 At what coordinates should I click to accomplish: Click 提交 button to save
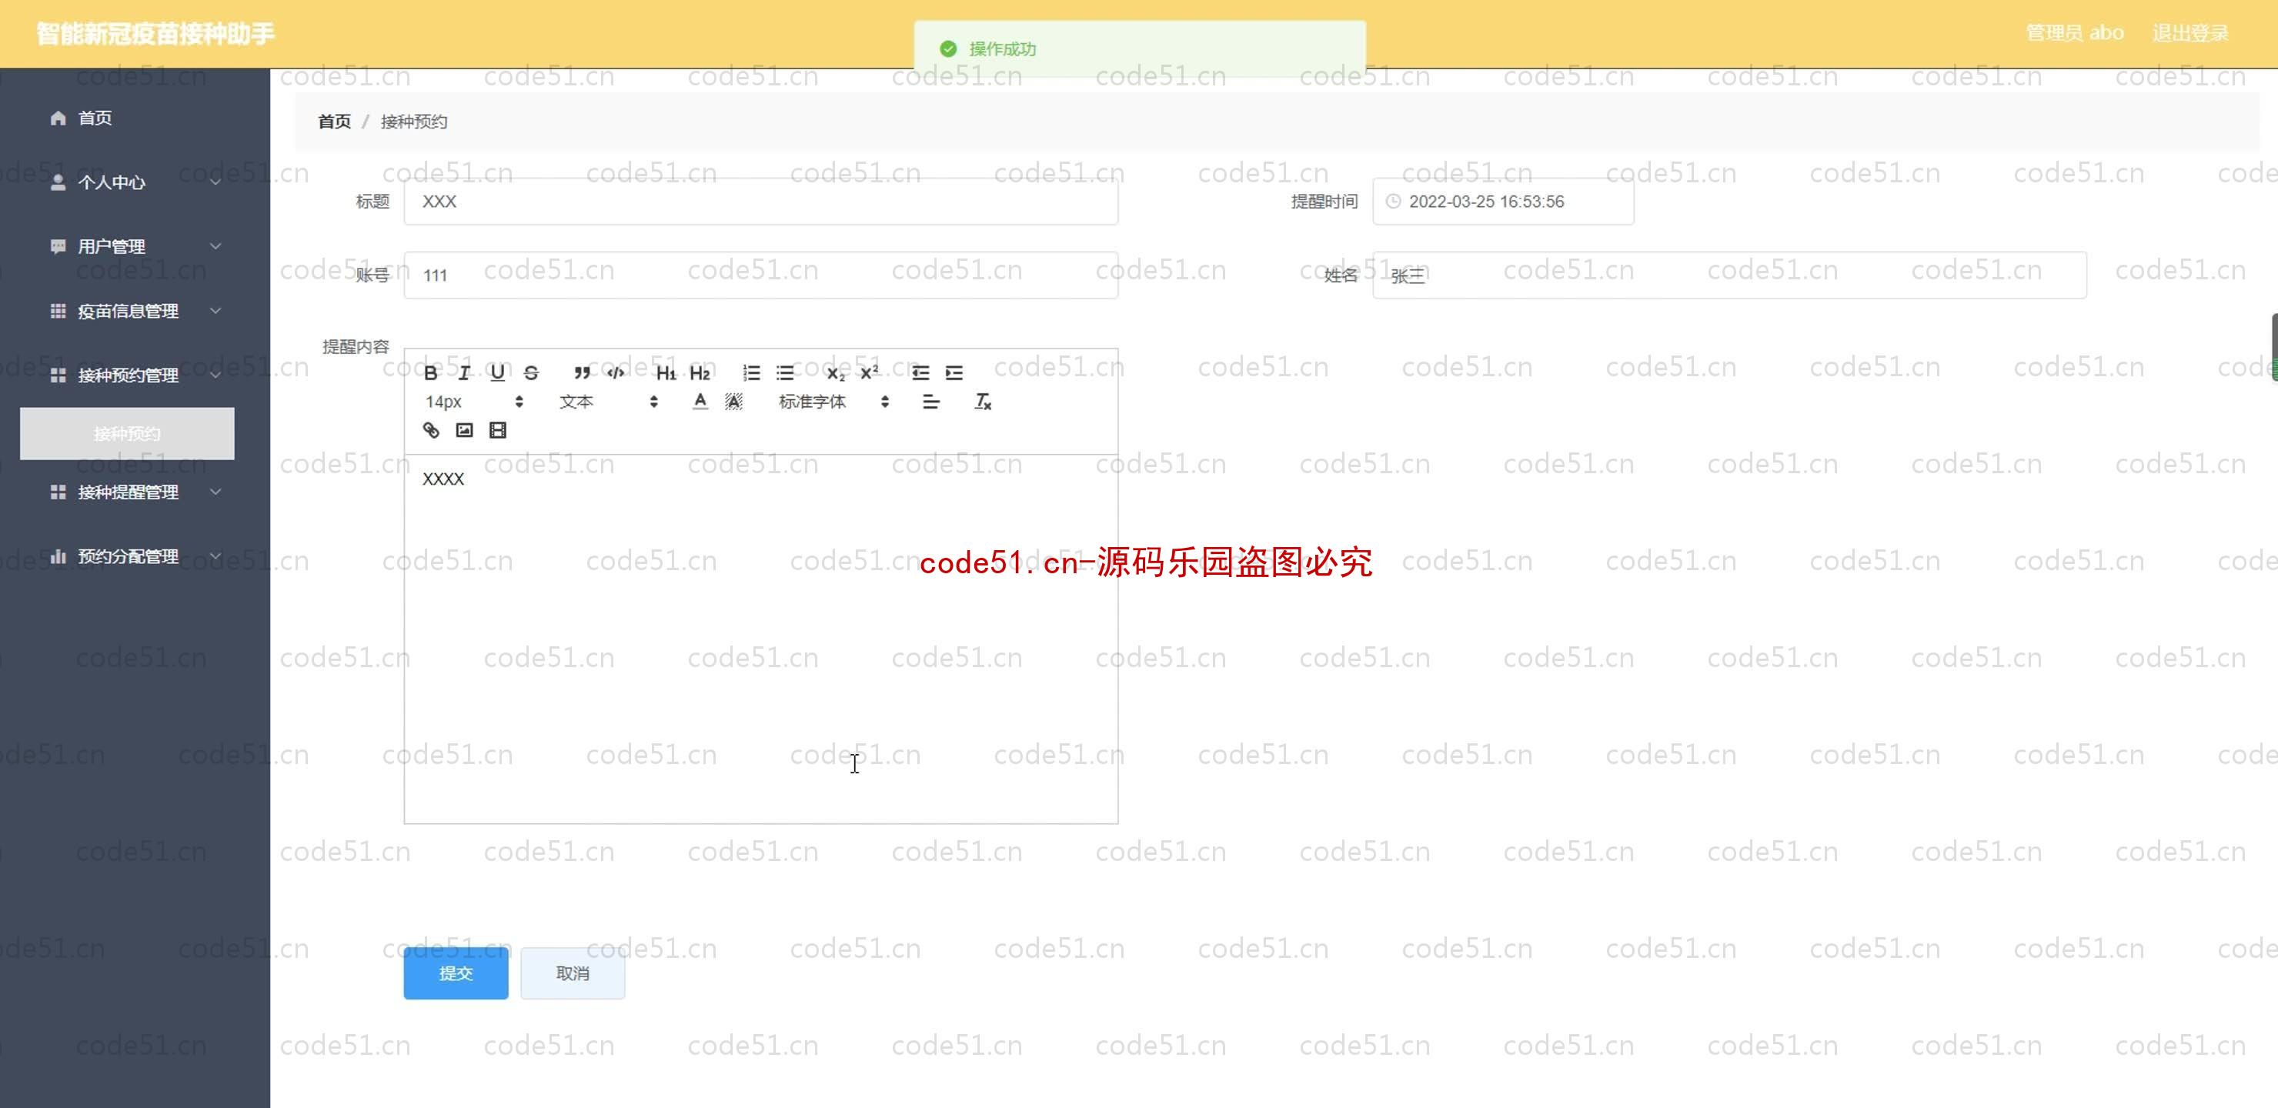click(455, 973)
